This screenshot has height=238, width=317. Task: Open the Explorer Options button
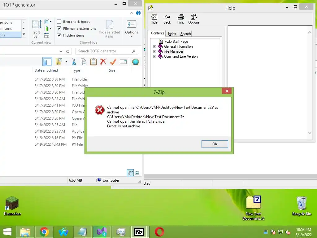pyautogui.click(x=131, y=29)
